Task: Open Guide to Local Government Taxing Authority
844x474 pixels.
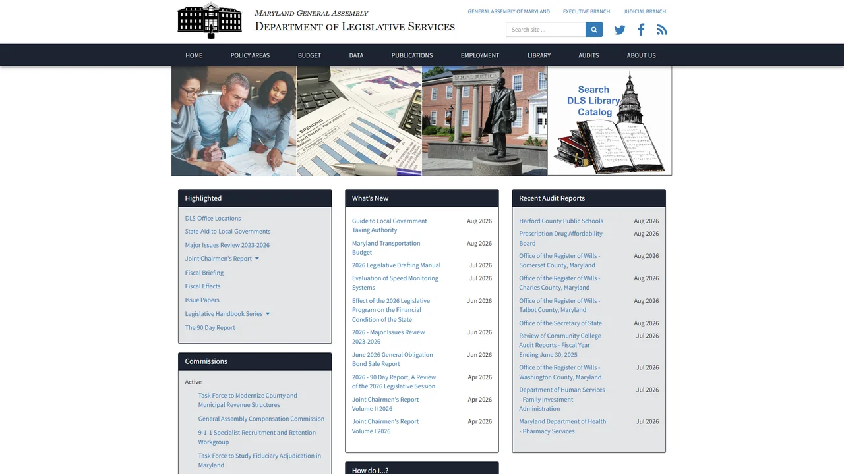Action: (x=390, y=226)
